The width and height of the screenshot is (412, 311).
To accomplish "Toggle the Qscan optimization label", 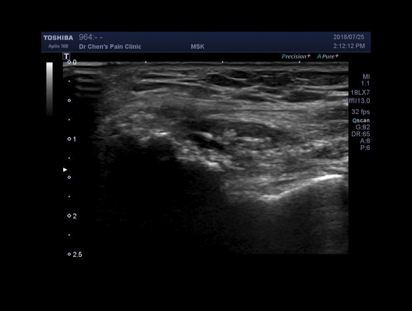I will [361, 120].
